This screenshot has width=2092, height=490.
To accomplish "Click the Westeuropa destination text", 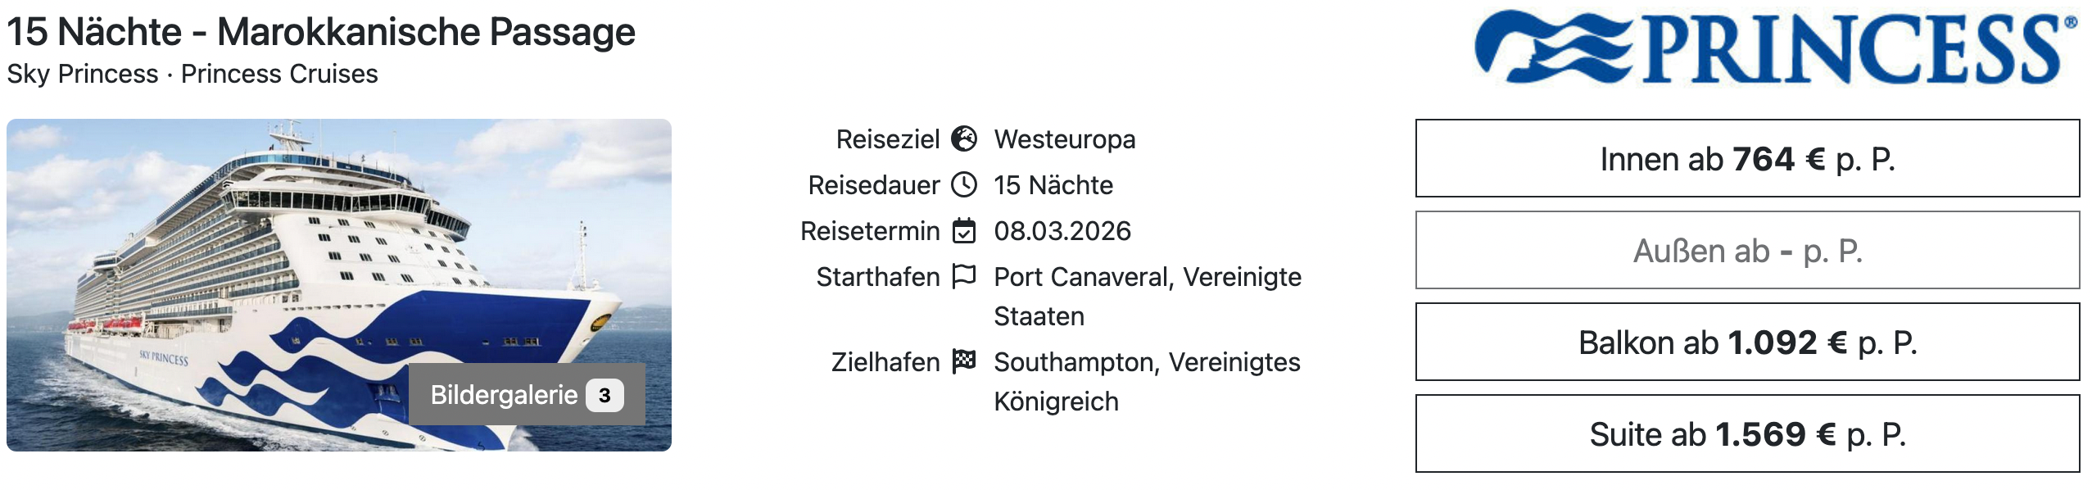I will [1064, 140].
